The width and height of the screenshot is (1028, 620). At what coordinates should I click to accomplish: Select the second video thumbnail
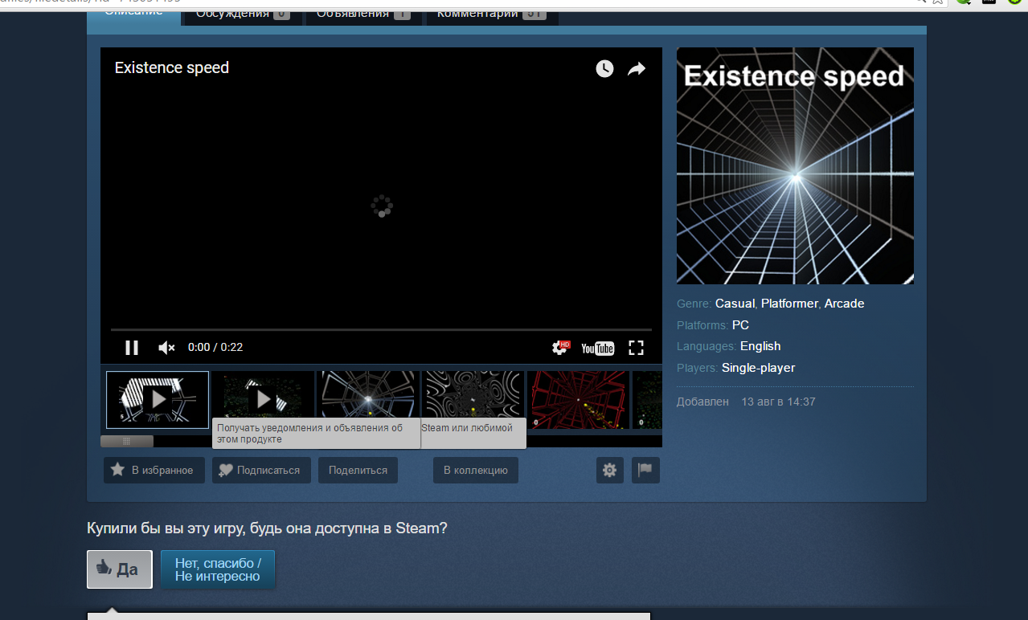coord(263,394)
